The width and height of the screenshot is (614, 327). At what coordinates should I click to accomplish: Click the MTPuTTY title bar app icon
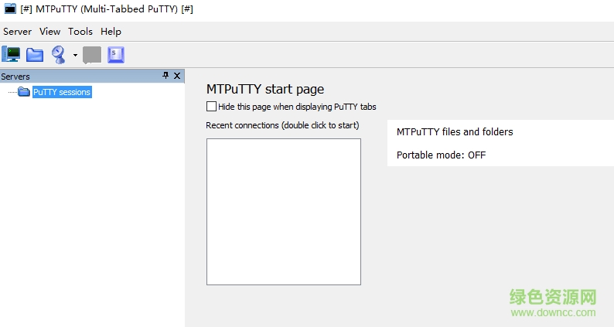pyautogui.click(x=10, y=9)
